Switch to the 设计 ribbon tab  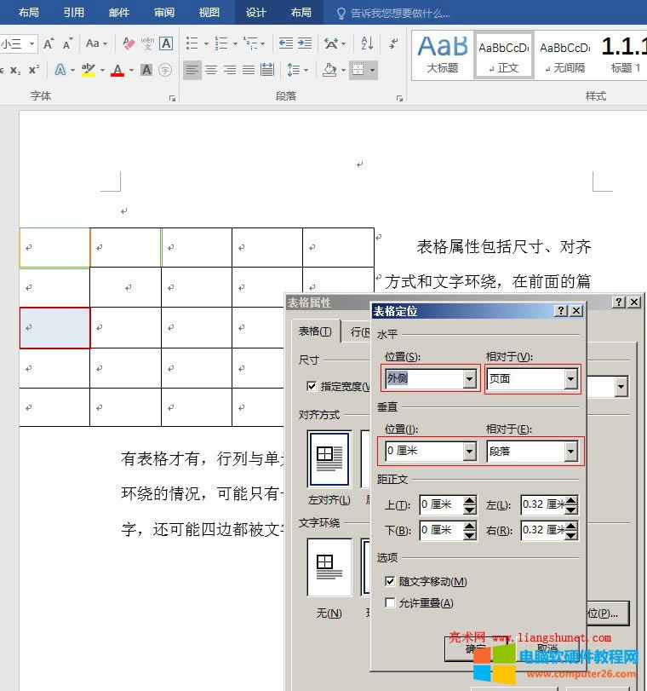coord(256,12)
